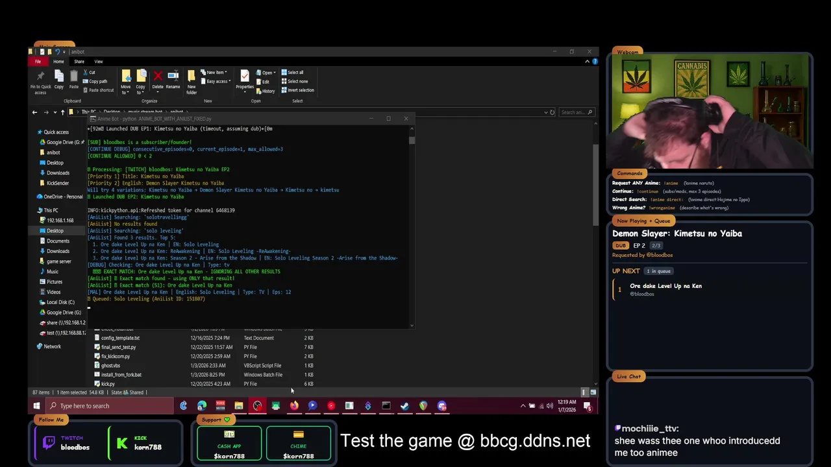Open Microsoft Edge from the taskbar
This screenshot has width=831, height=467.
[202, 406]
